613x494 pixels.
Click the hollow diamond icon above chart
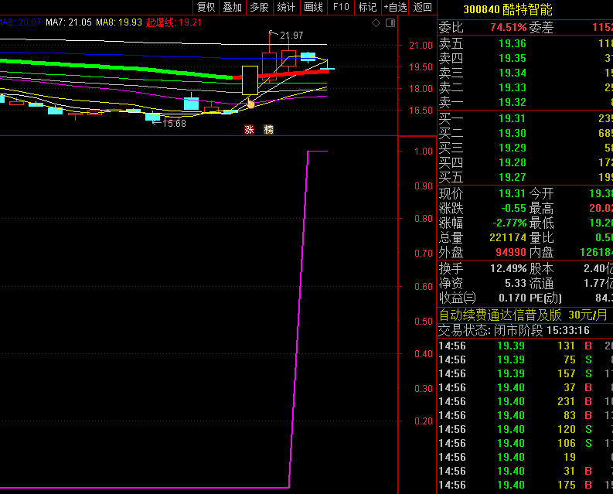376,23
